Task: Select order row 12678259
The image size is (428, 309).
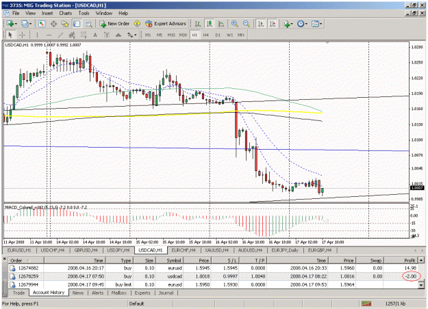Action: pyautogui.click(x=213, y=276)
